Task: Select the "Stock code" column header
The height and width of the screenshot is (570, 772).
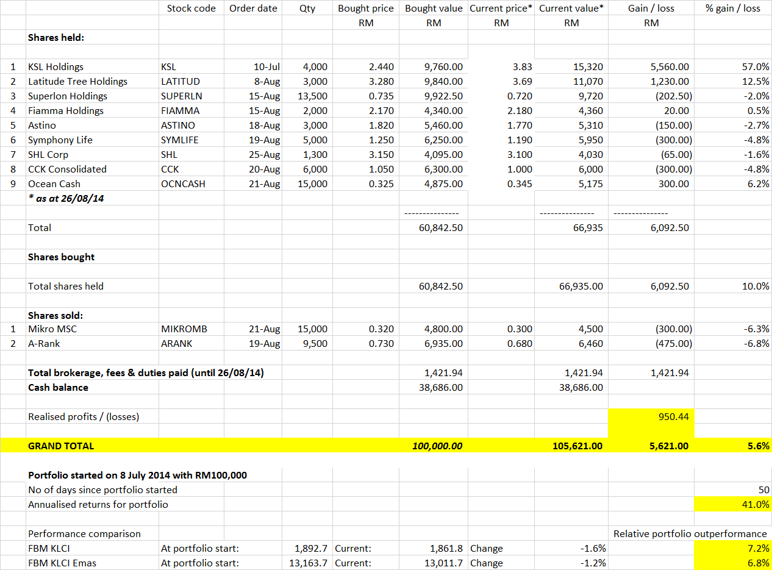Action: pyautogui.click(x=191, y=9)
